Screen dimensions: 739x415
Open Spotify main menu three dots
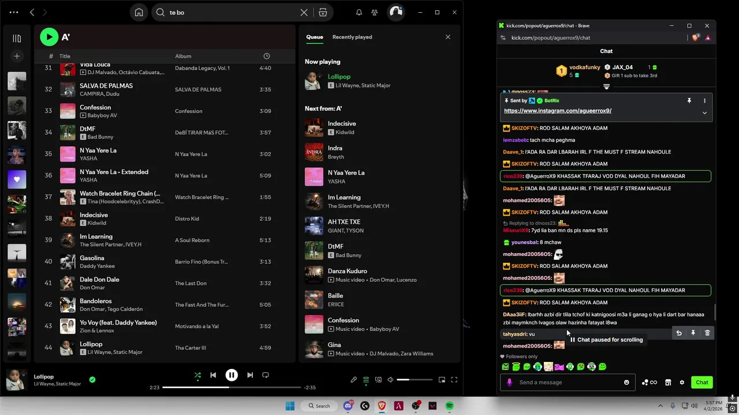click(14, 12)
